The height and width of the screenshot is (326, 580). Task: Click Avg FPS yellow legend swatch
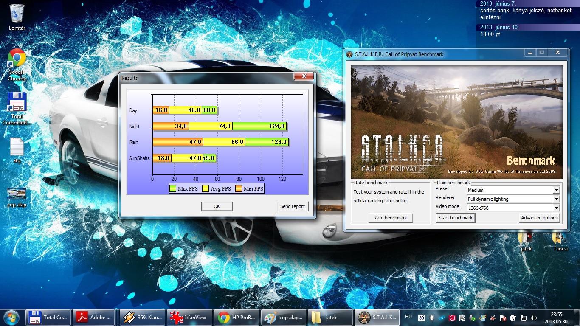(x=206, y=188)
